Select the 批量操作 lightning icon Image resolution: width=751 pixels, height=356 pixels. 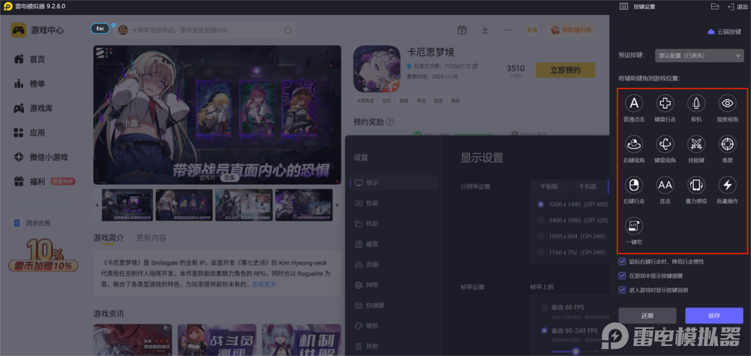[x=727, y=185]
